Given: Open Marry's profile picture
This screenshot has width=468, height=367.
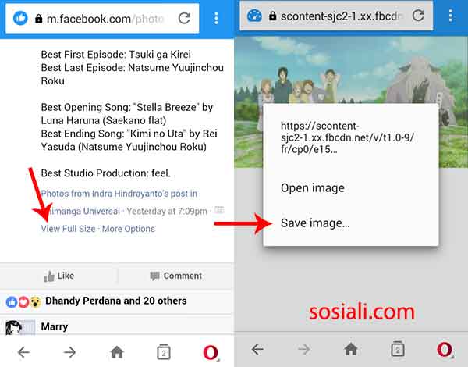Looking at the screenshot, I should [x=20, y=327].
